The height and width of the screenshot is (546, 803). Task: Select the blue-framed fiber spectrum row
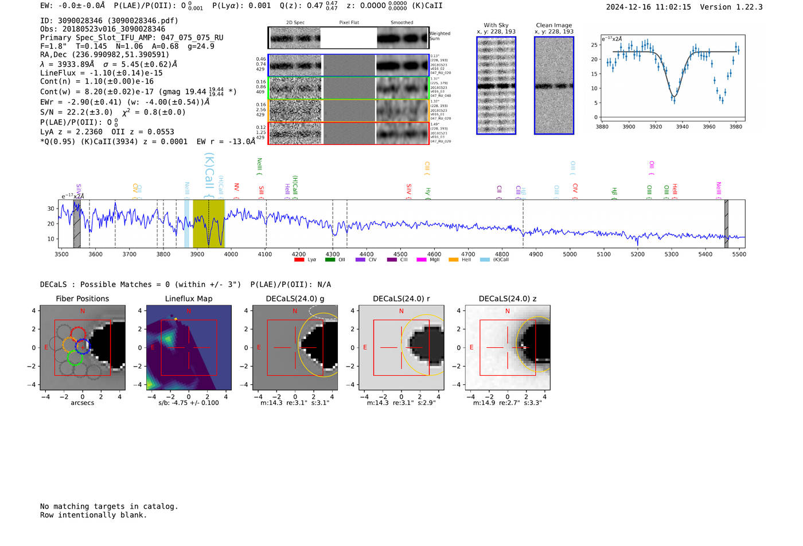click(348, 65)
